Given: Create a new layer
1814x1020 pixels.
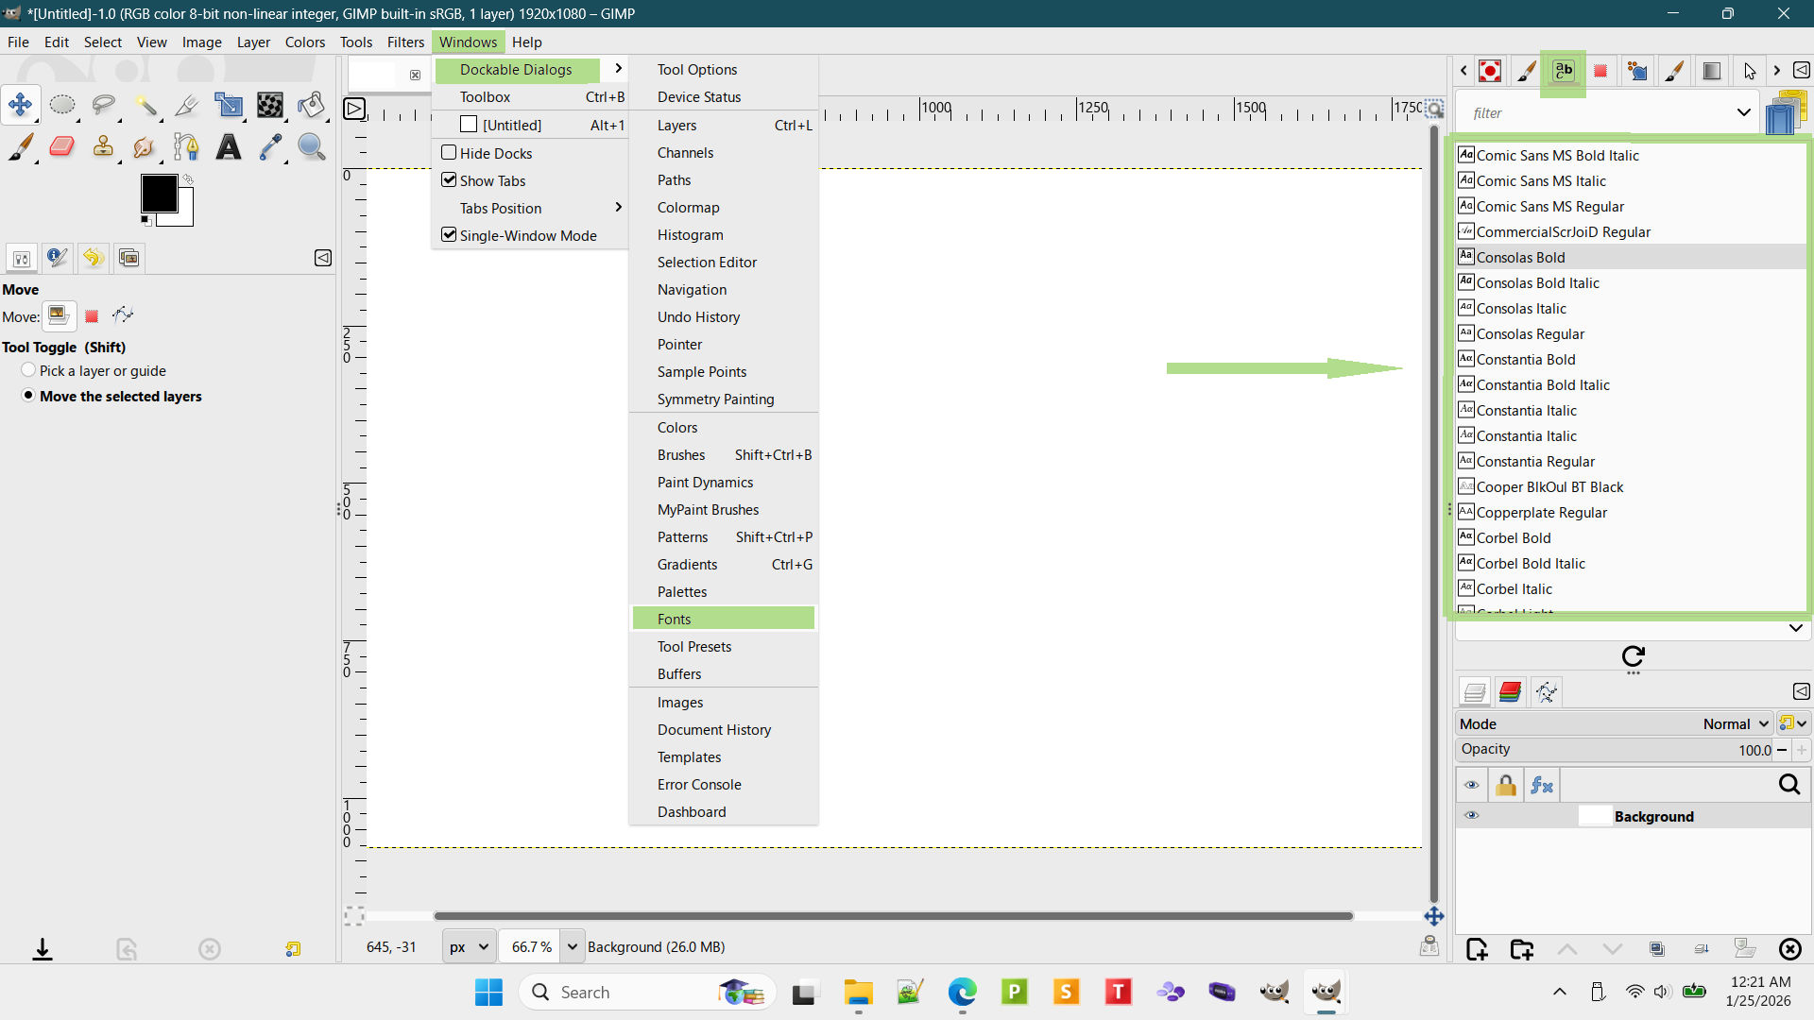Looking at the screenshot, I should tap(1477, 949).
